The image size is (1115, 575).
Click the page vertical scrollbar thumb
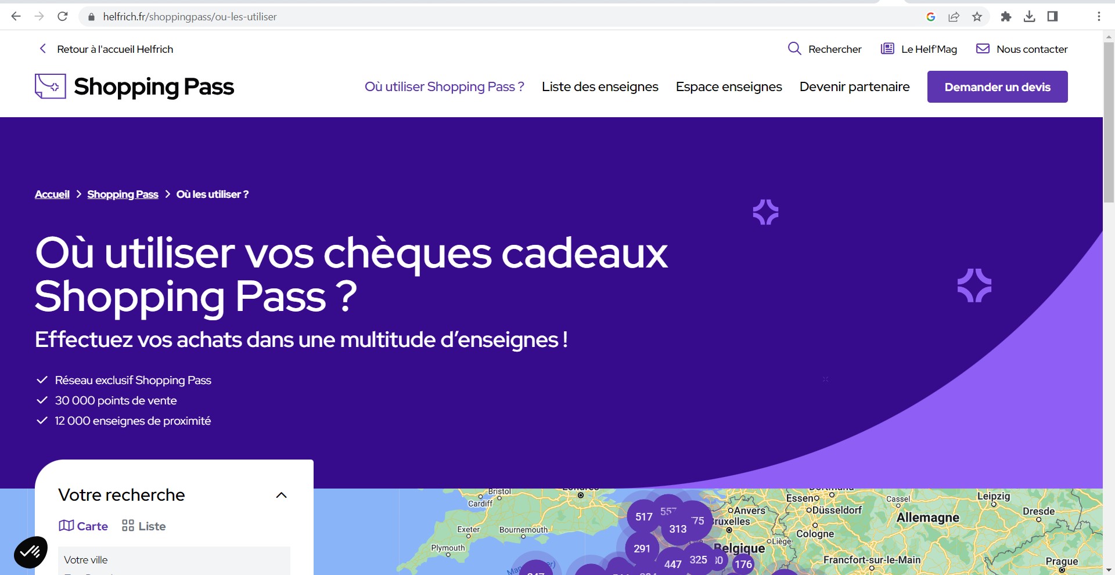pyautogui.click(x=1109, y=122)
